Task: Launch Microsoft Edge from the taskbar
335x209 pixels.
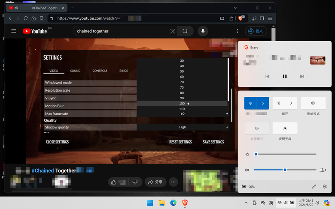Action: tap(173, 203)
